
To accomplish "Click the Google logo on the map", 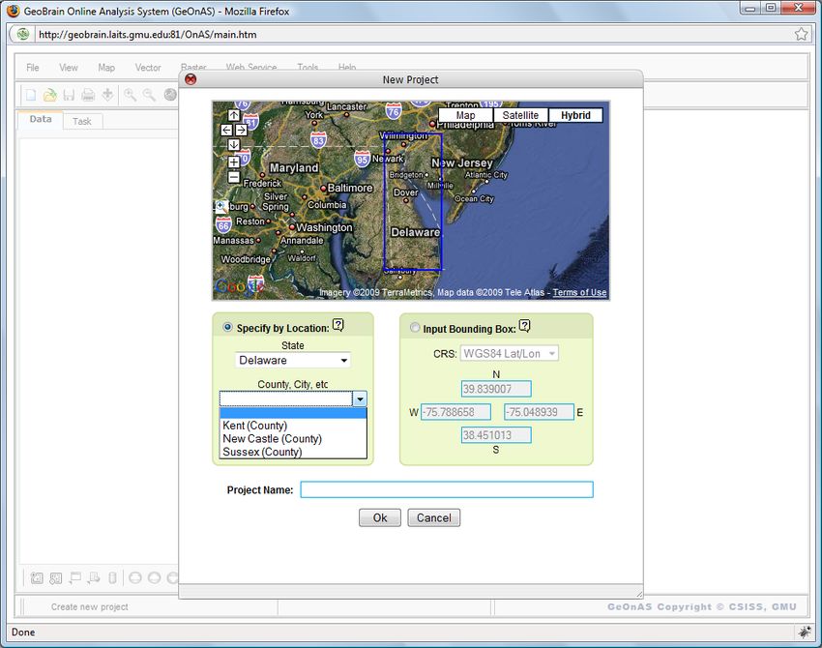I will coord(239,286).
